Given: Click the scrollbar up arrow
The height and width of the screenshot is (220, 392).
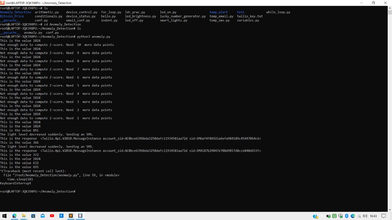Looking at the screenshot, I should (x=390, y=8).
